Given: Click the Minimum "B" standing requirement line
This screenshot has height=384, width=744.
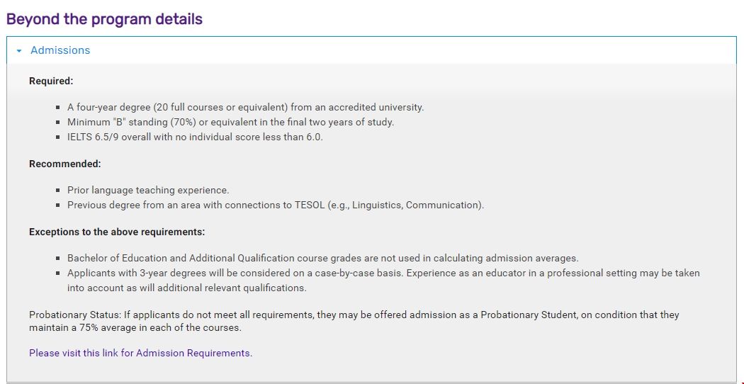Looking at the screenshot, I should (x=230, y=122).
